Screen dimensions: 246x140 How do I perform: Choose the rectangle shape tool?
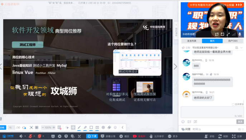91,128
